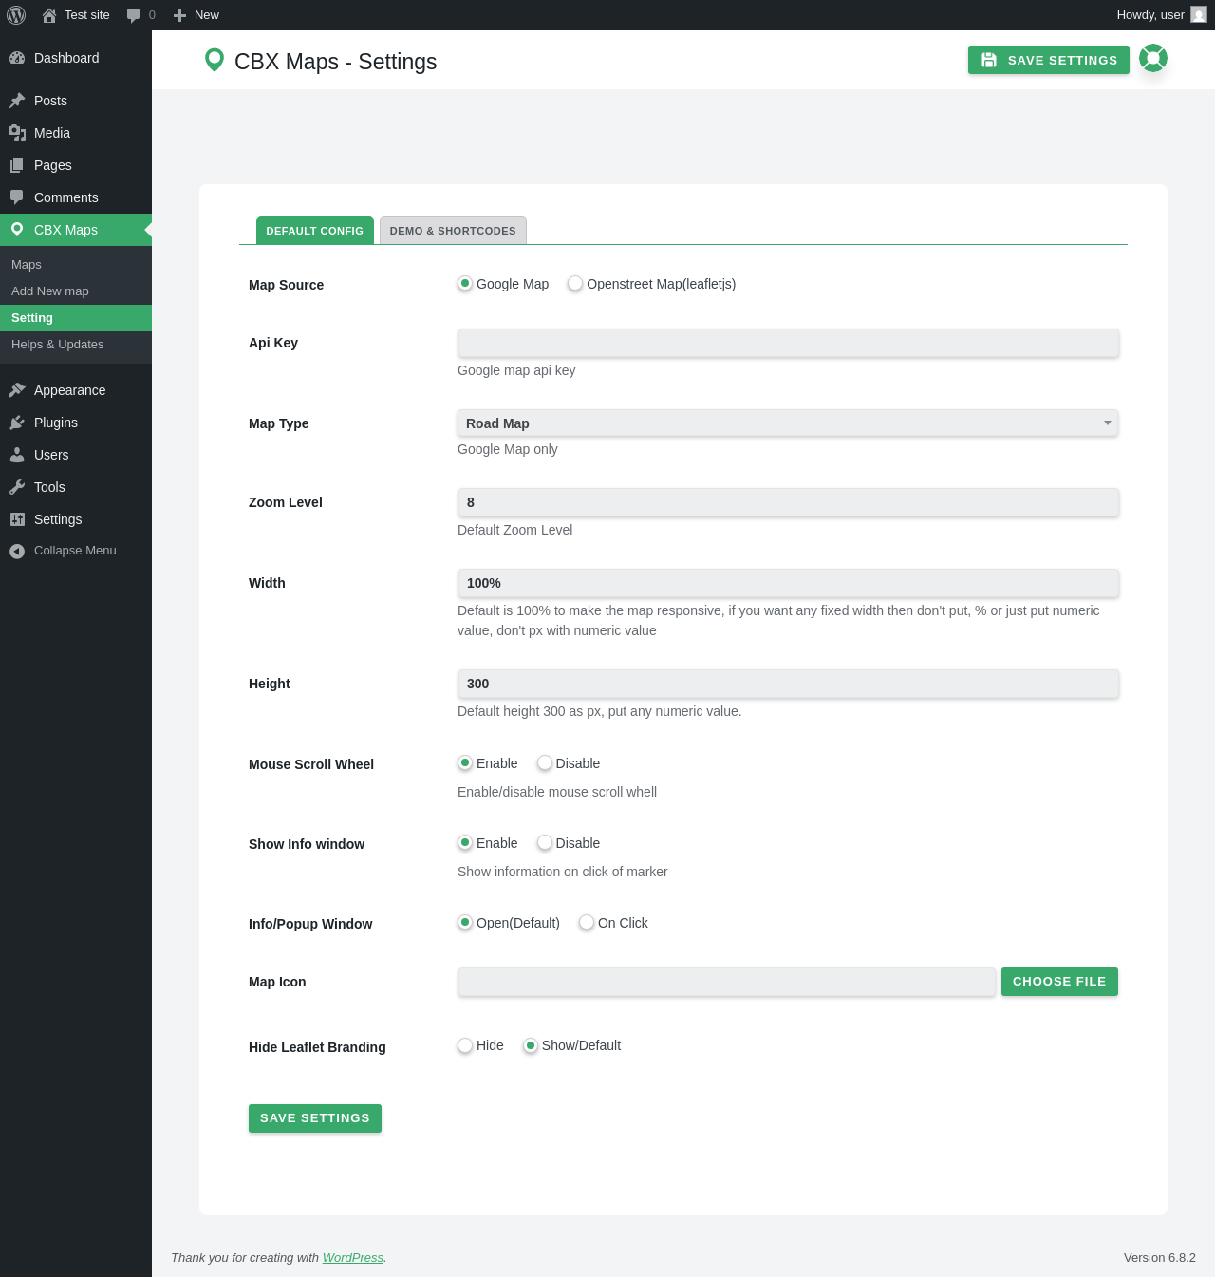Click the Dashboard gauge icon
This screenshot has width=1215, height=1277.
(17, 58)
